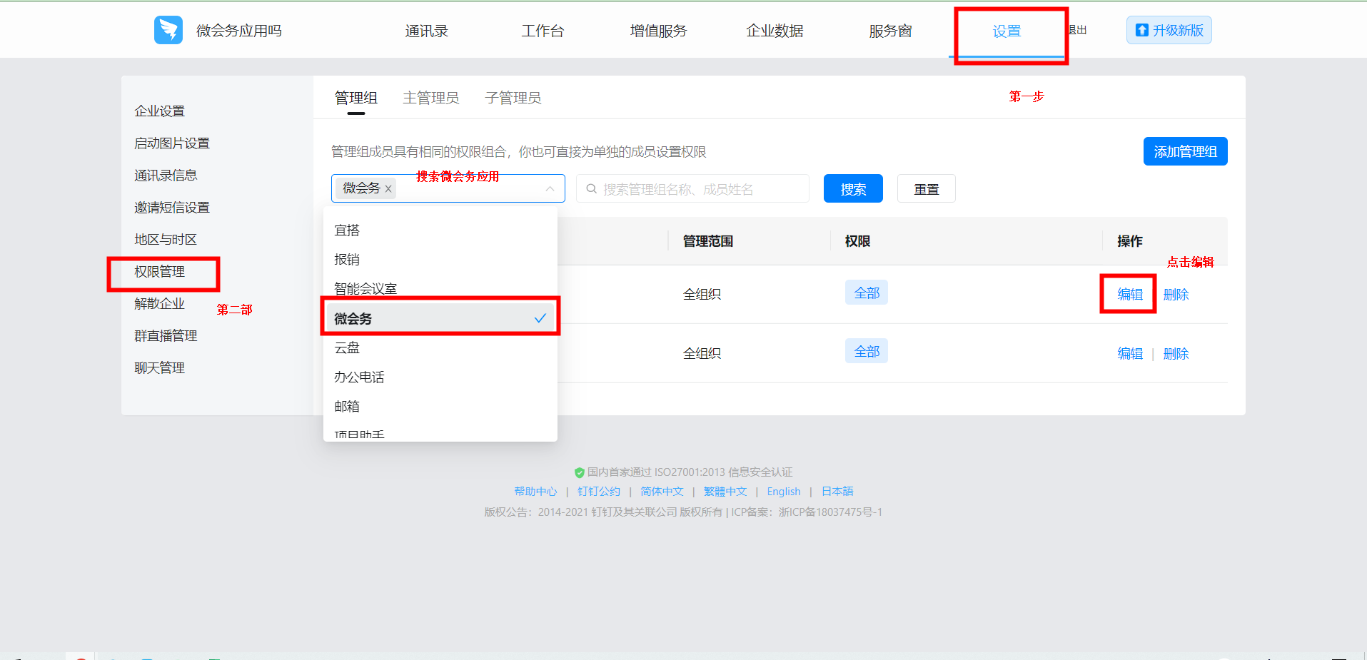Click the magnifier icon in the search box
This screenshot has height=660, width=1367.
[592, 189]
